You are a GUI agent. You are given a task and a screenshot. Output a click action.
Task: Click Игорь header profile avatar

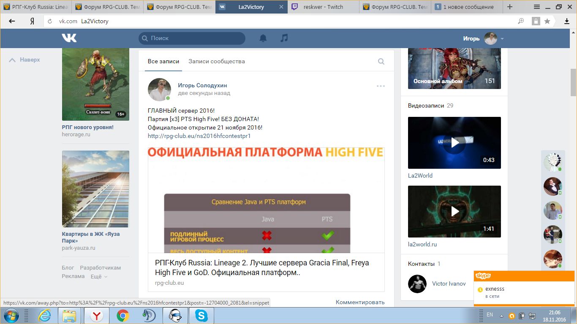coord(490,38)
